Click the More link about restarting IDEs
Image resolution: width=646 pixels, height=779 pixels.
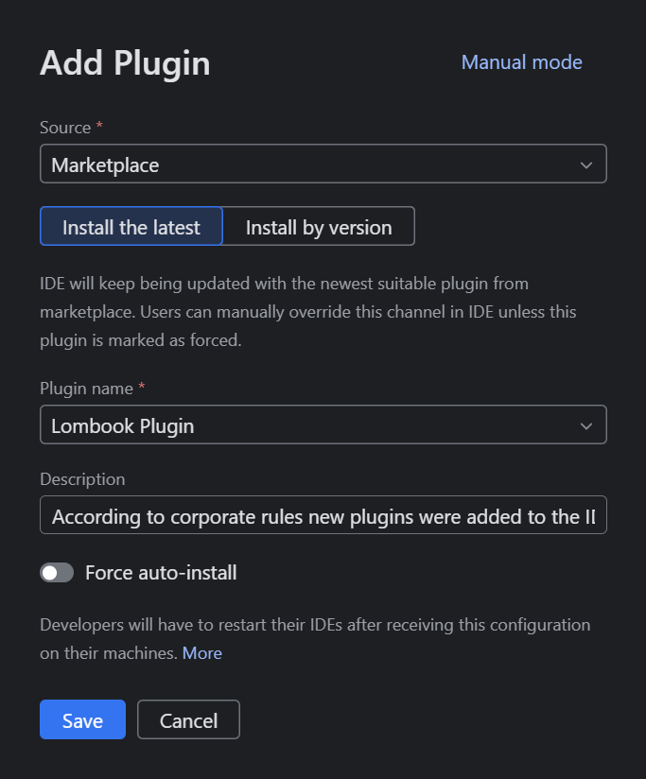pos(202,652)
